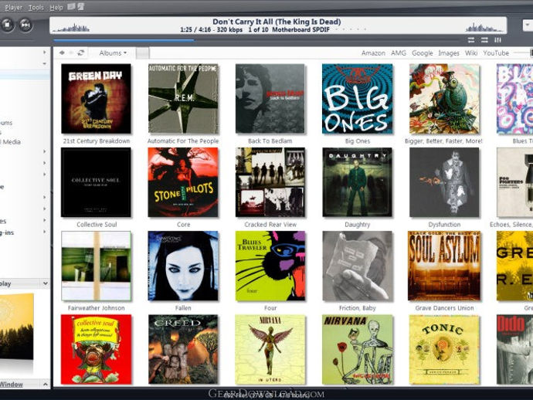533x400 pixels.
Task: Select the blank tab beside Albums
Action: point(142,53)
